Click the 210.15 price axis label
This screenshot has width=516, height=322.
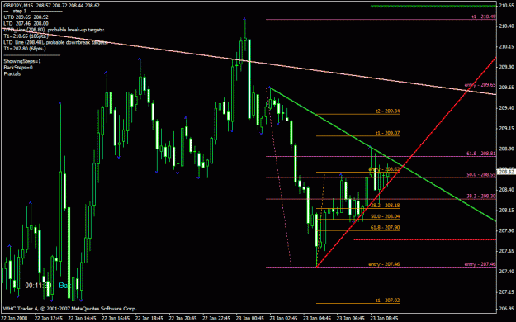507,46
